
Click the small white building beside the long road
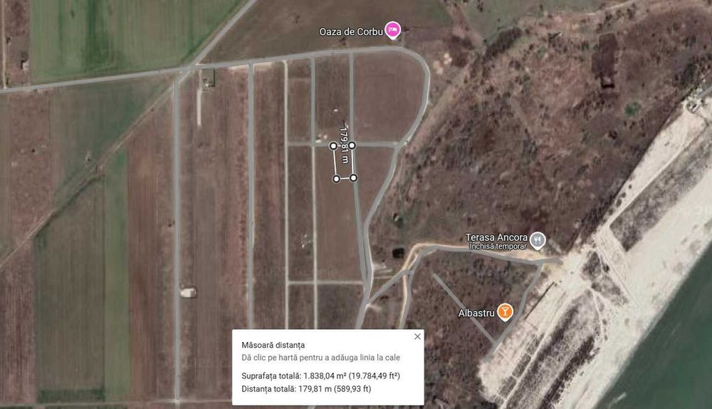[x=189, y=292]
